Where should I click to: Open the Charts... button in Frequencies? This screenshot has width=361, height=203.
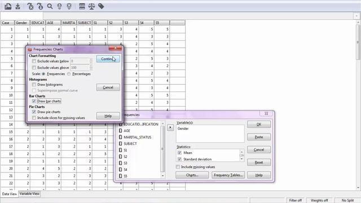pos(192,175)
